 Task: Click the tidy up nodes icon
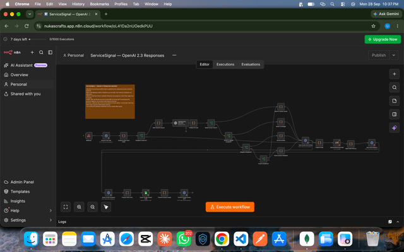pyautogui.click(x=106, y=207)
